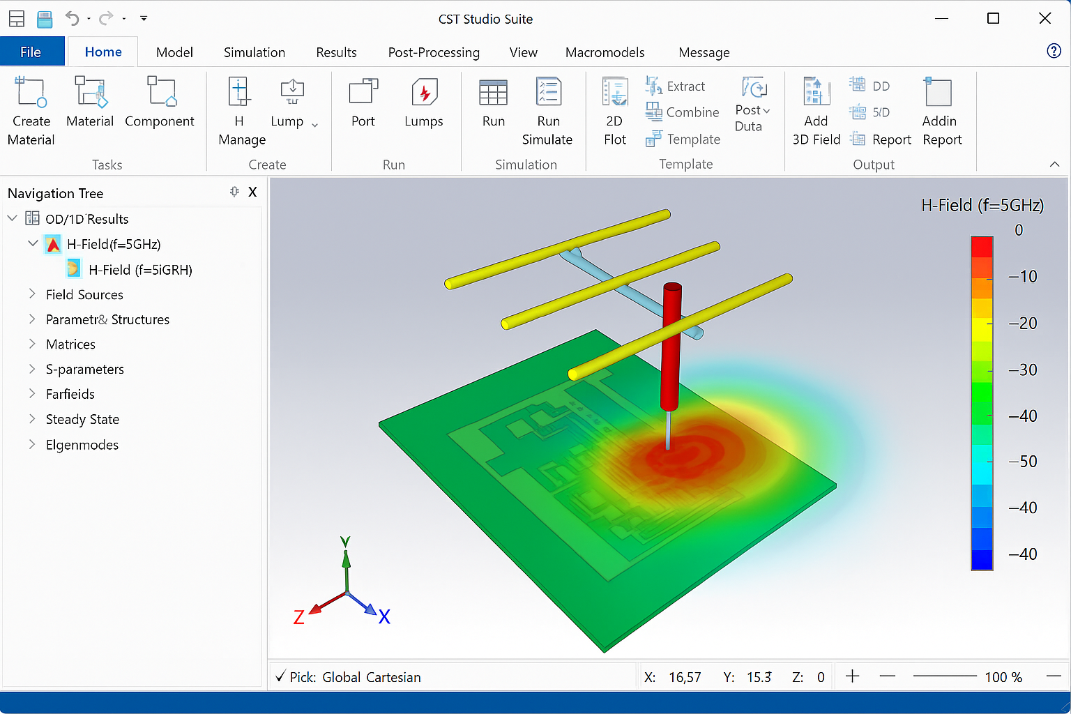Click the Save icon in title bar
This screenshot has width=1071, height=714.
pyautogui.click(x=45, y=19)
